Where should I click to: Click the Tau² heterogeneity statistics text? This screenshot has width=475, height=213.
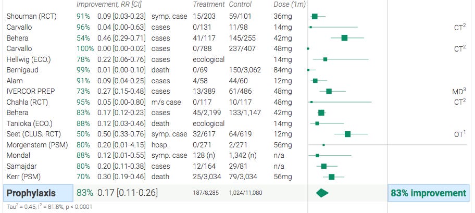tap(49, 207)
